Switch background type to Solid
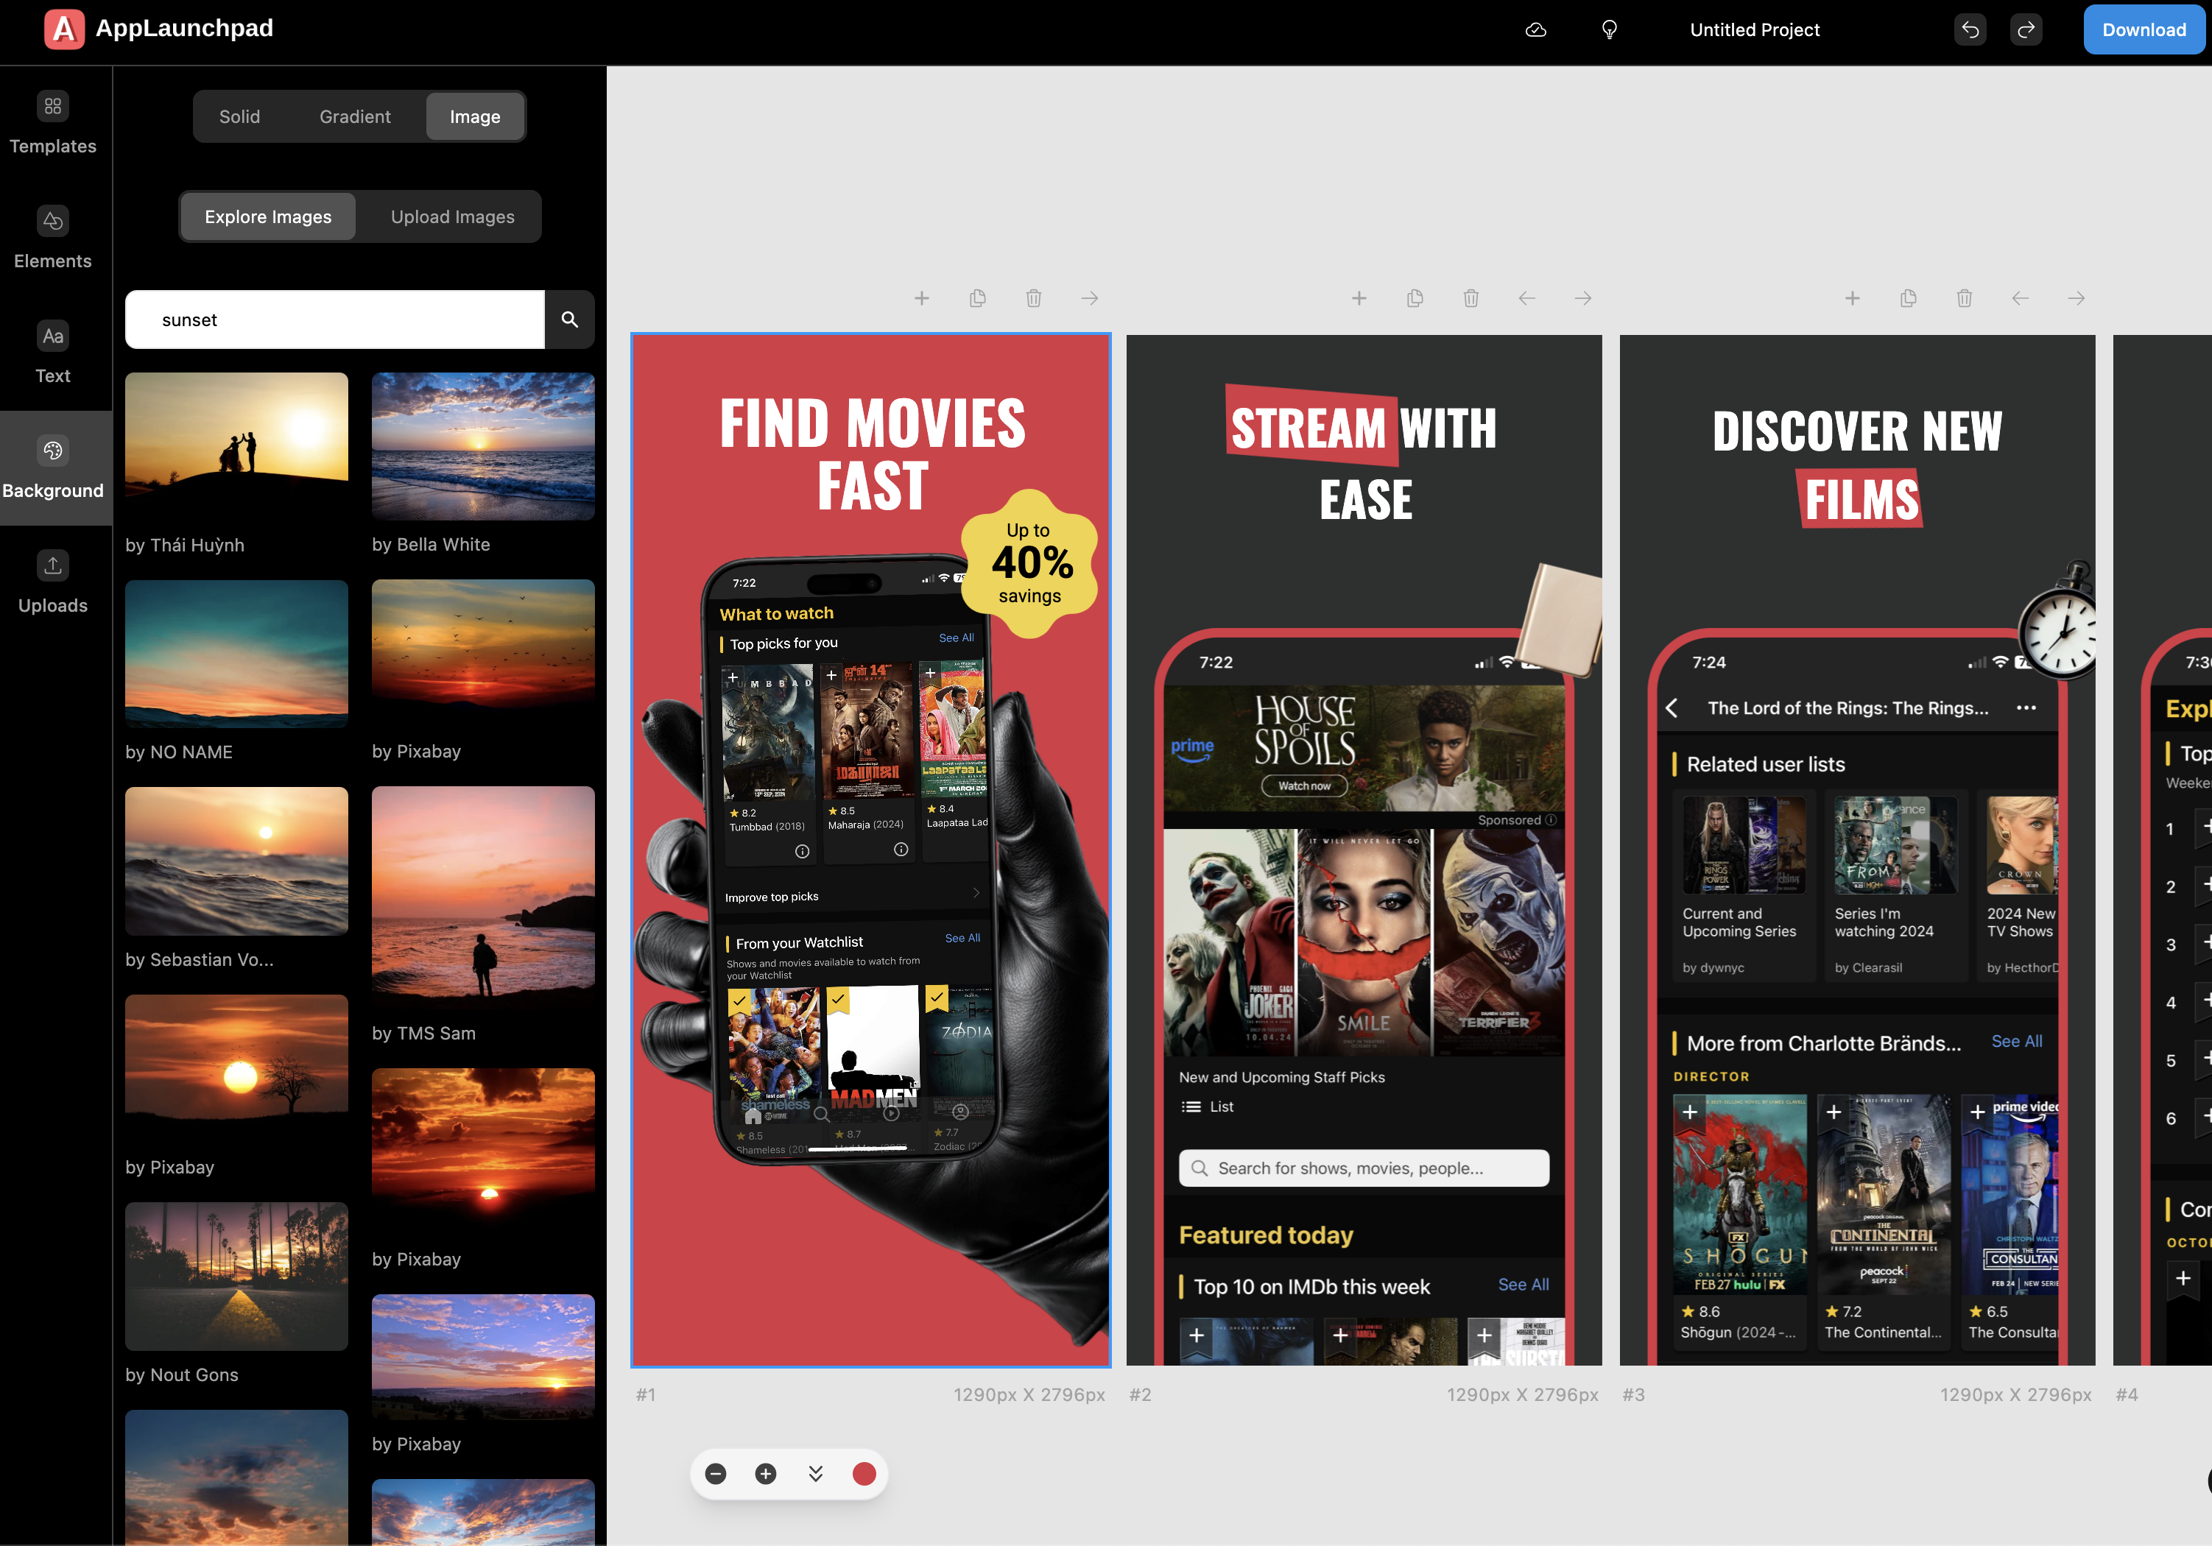 click(240, 116)
